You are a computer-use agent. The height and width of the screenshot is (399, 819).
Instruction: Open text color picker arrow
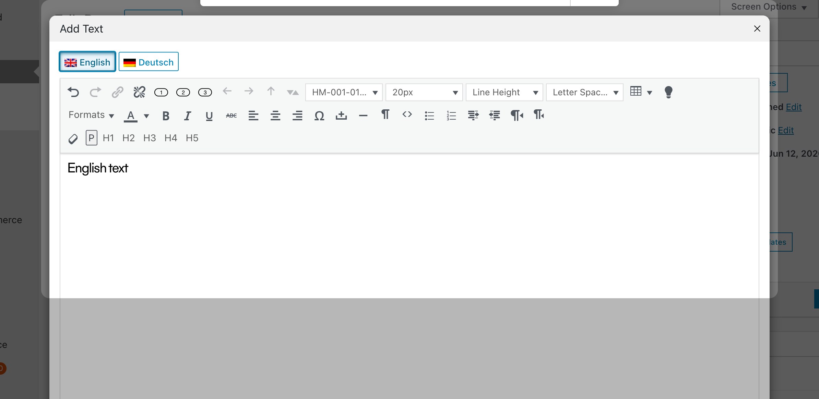click(146, 116)
